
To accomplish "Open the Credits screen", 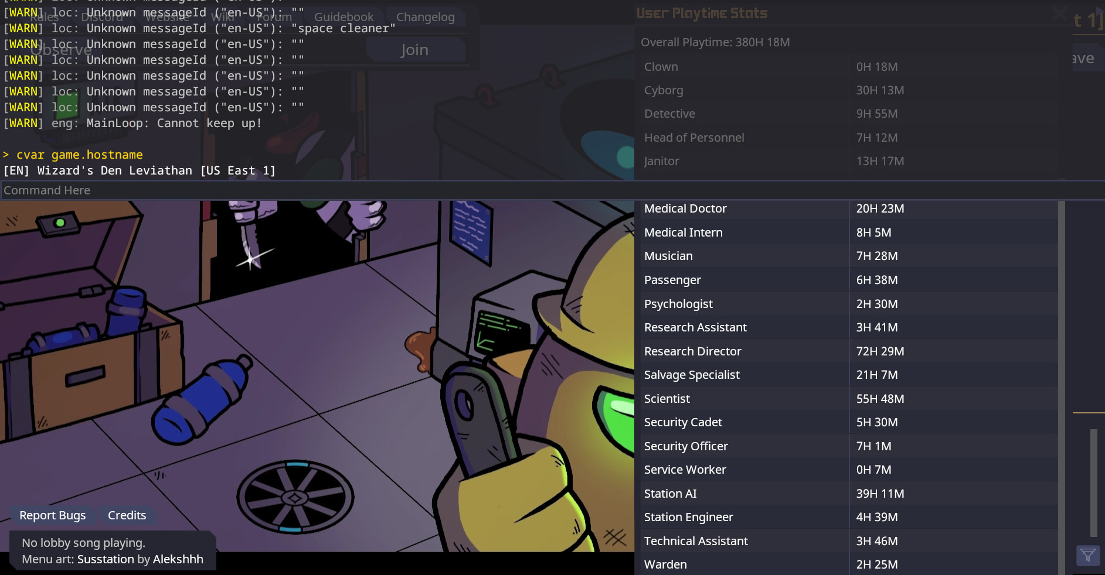I will [x=127, y=515].
